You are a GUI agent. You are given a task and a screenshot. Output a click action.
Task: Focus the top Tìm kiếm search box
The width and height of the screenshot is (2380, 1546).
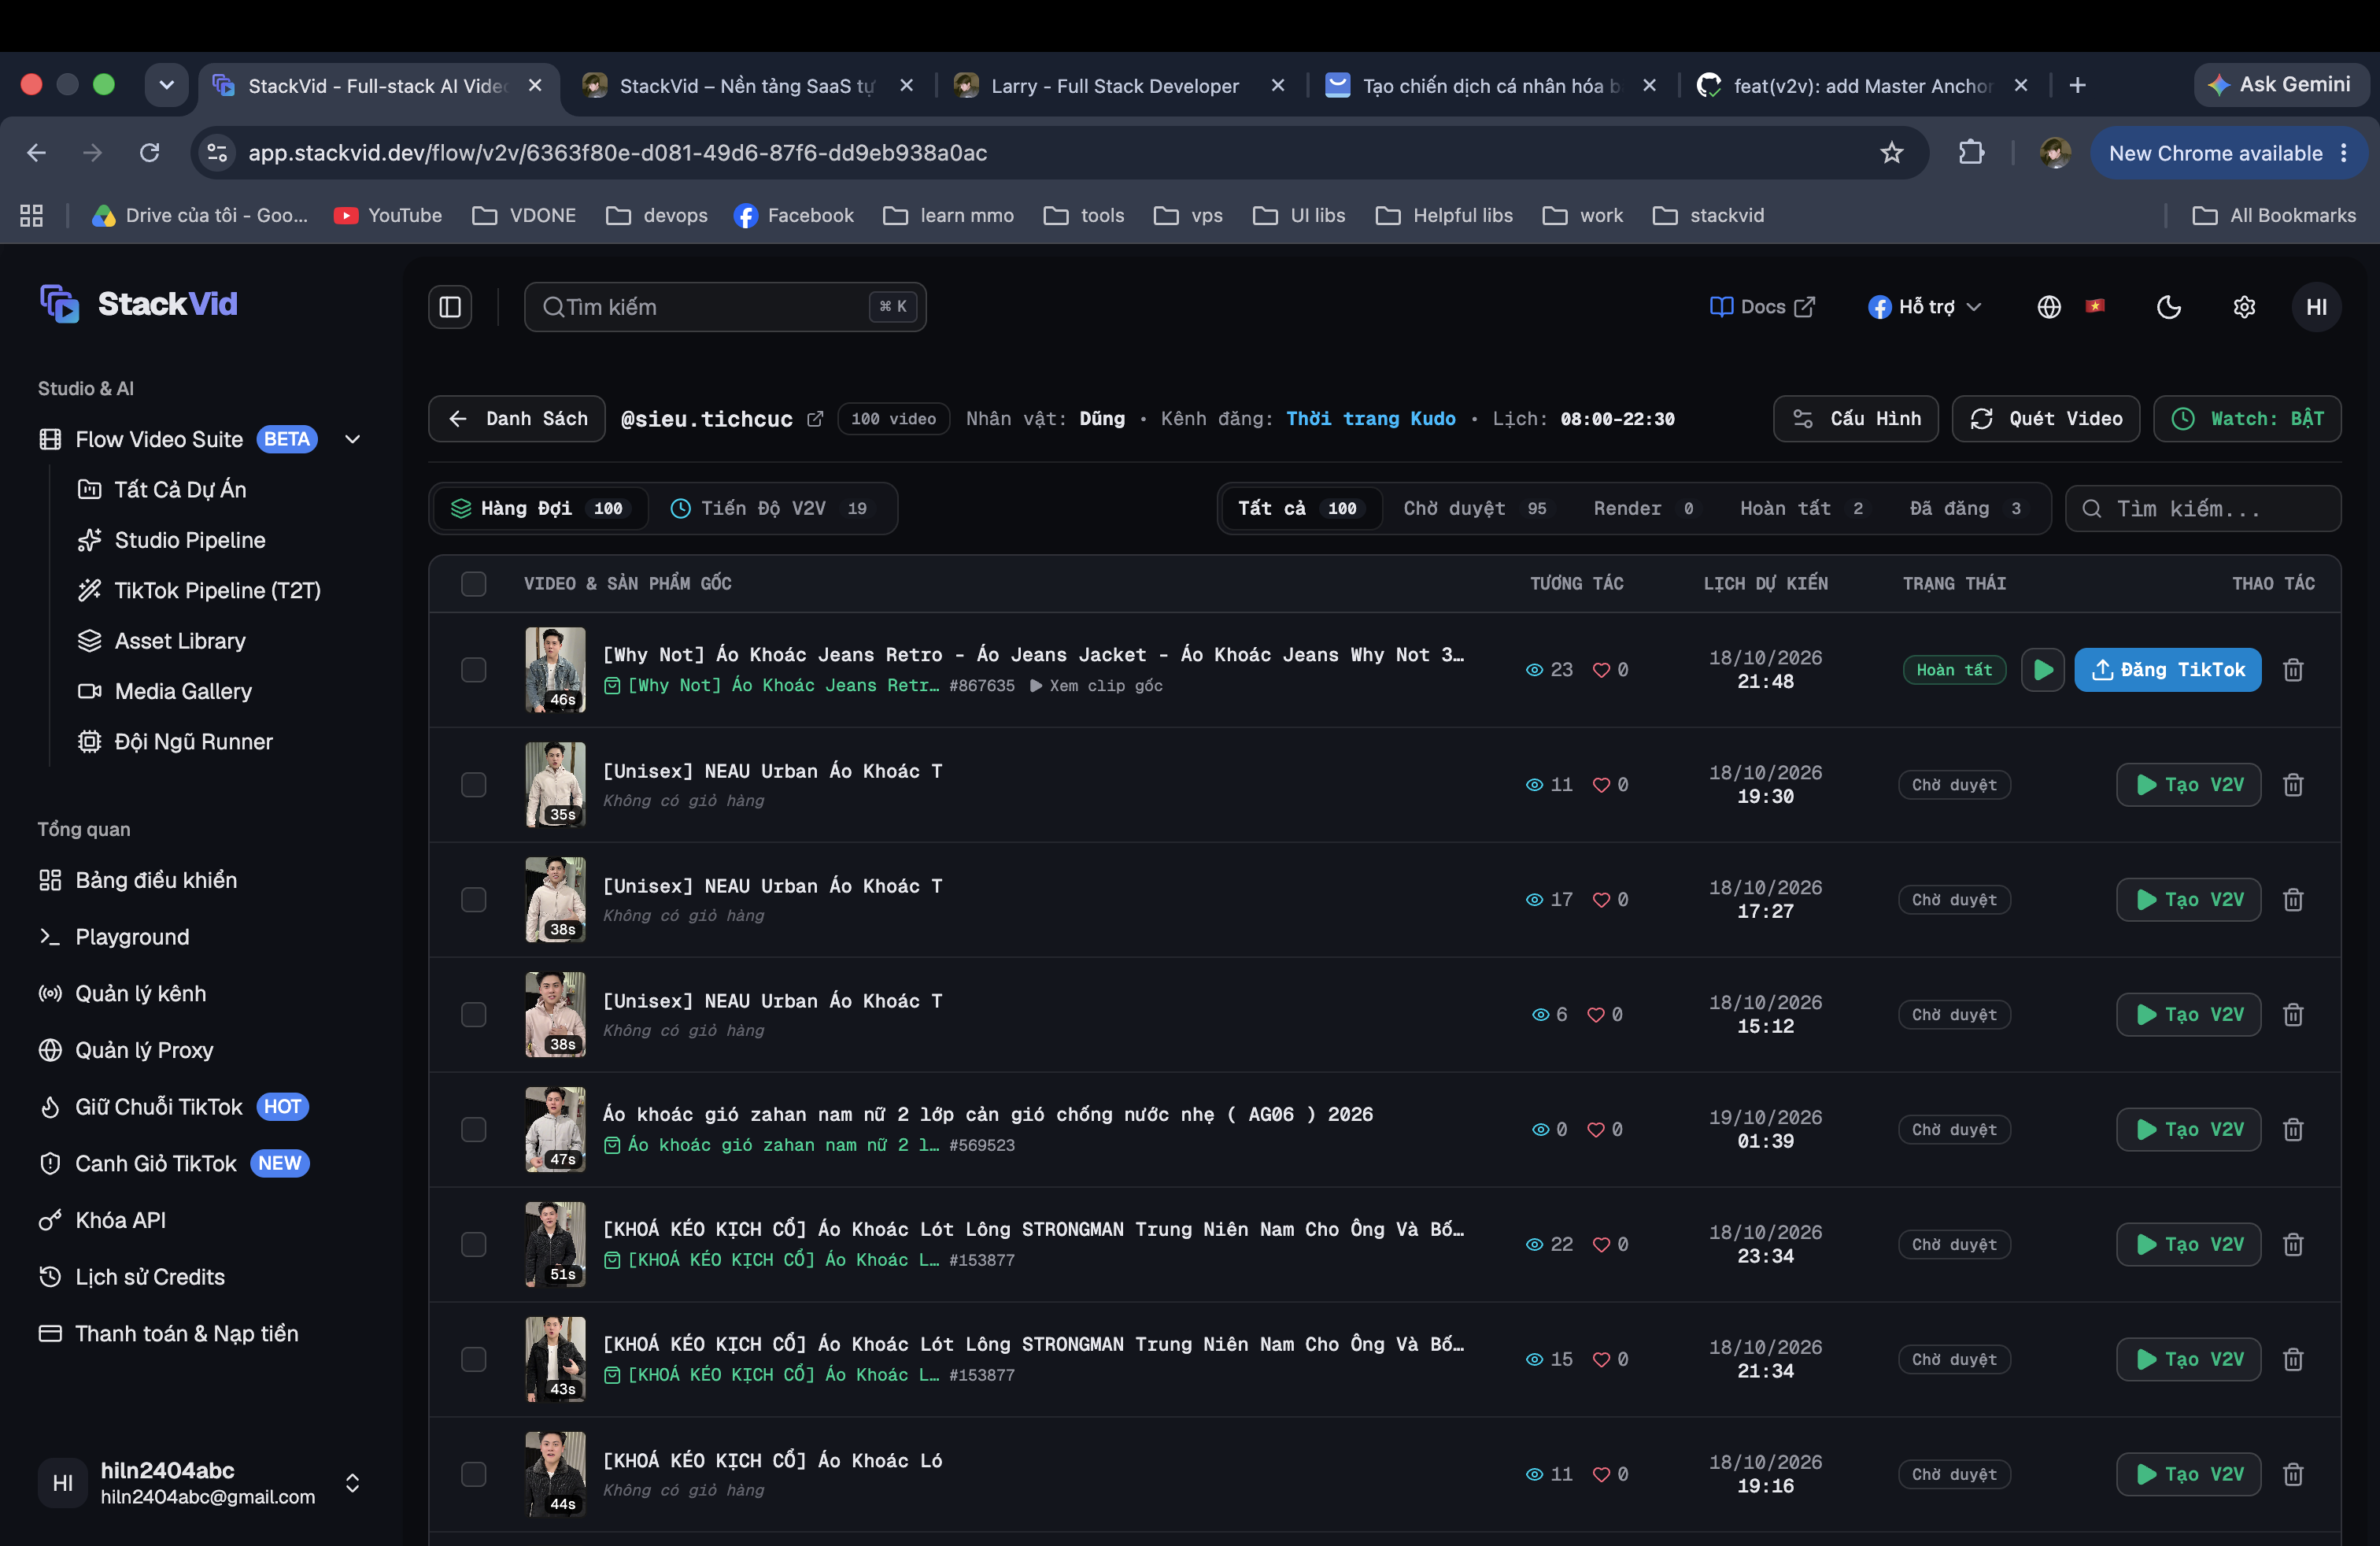pyautogui.click(x=725, y=307)
